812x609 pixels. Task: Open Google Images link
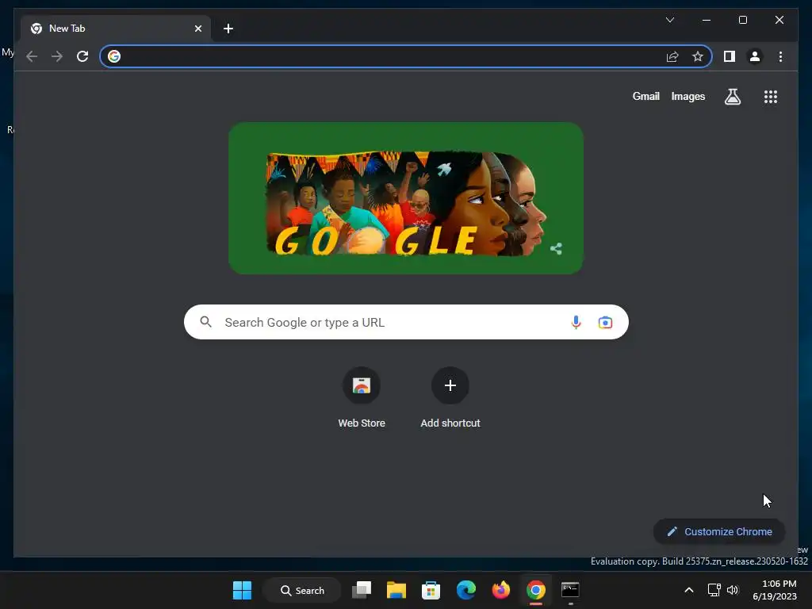click(688, 96)
